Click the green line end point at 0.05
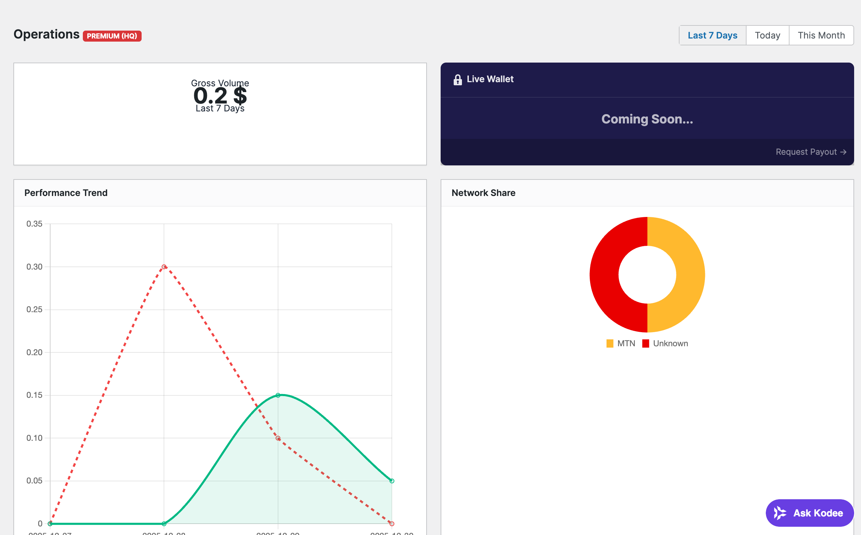Screen dimensions: 861x535 click(x=392, y=481)
